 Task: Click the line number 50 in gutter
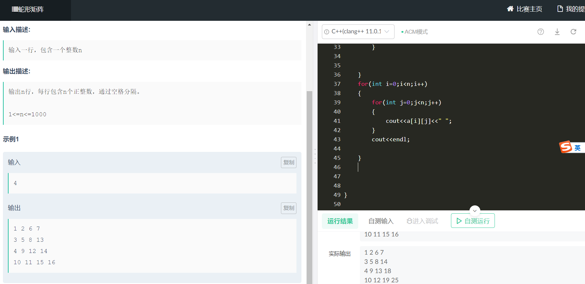point(337,204)
